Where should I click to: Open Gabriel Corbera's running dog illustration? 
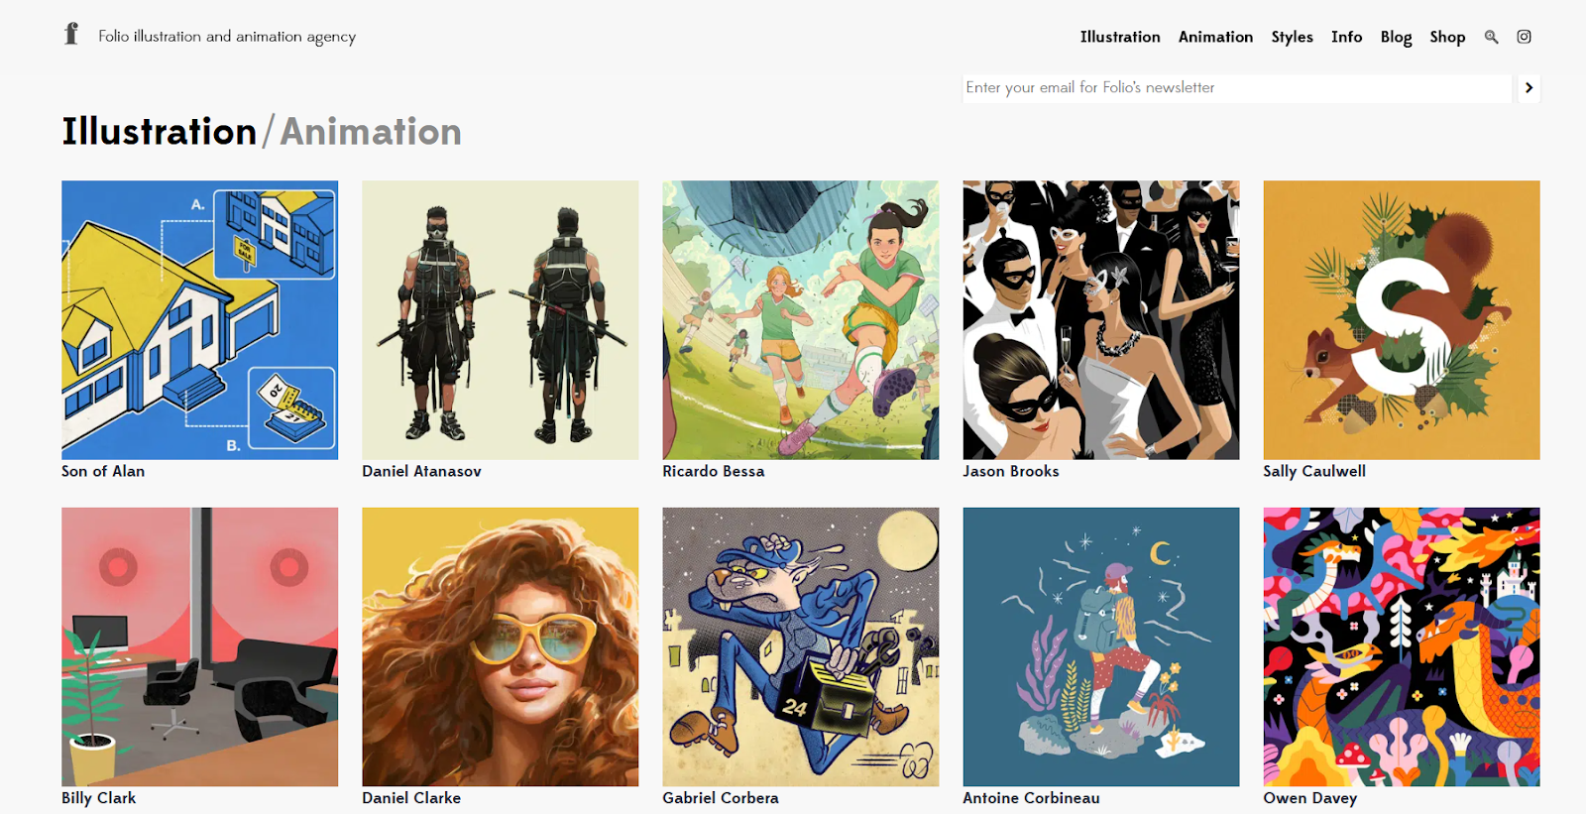click(800, 646)
